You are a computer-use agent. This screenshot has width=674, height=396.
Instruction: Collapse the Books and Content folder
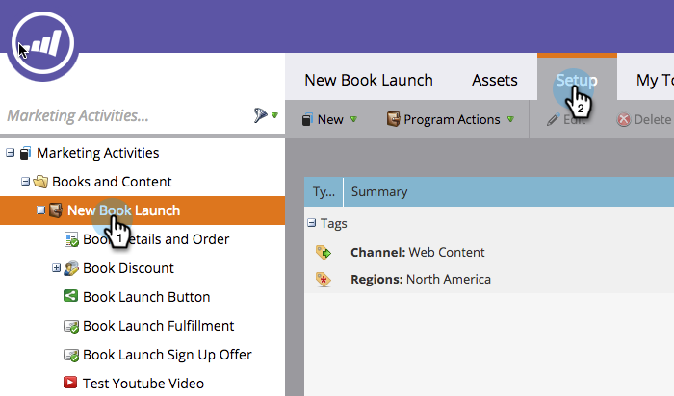point(25,182)
